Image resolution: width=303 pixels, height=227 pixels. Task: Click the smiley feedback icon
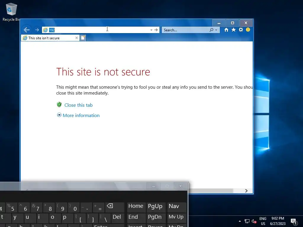(x=248, y=30)
